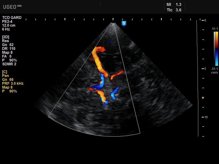
Task: Select the orange focal zone marker on depth scale
Action: (x=203, y=98)
